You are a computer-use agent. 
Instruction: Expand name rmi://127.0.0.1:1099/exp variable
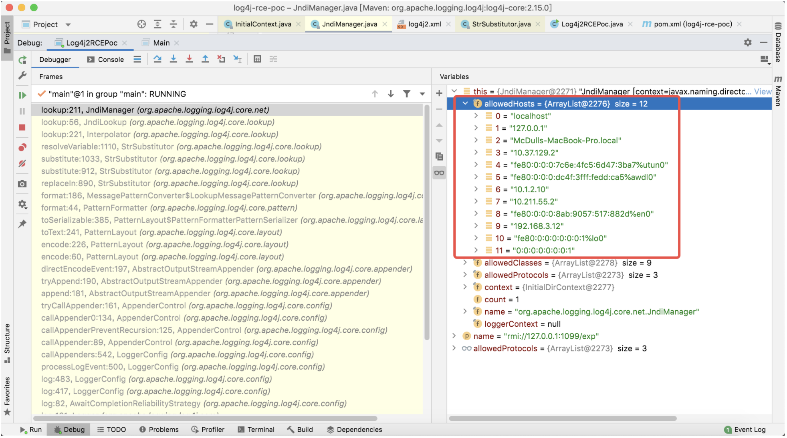(x=454, y=336)
